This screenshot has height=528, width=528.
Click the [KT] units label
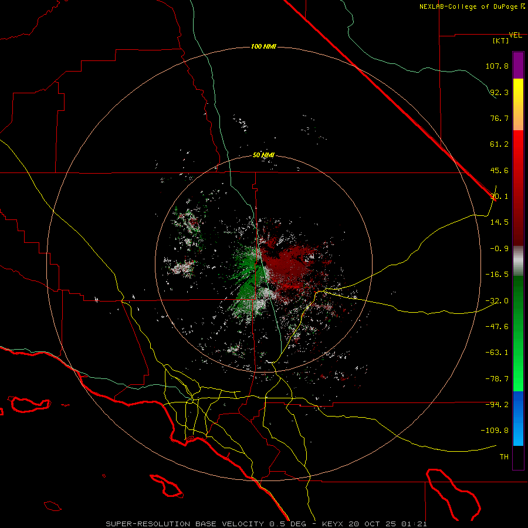[x=501, y=40]
